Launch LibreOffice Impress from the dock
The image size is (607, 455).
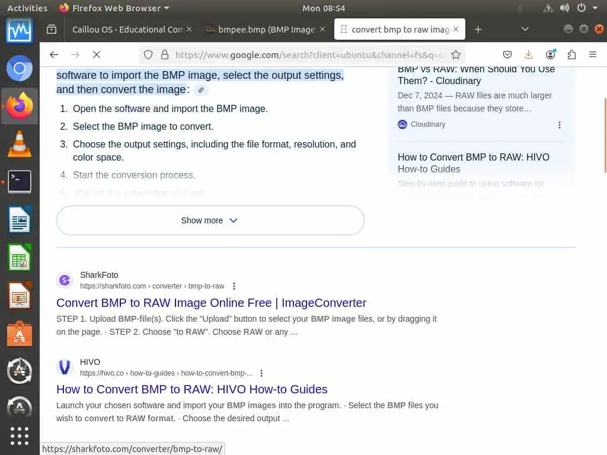click(x=20, y=295)
